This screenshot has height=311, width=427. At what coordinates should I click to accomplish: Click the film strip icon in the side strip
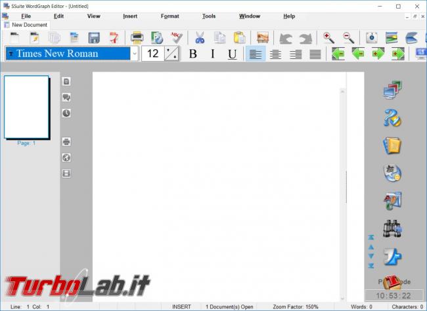pyautogui.click(x=66, y=173)
